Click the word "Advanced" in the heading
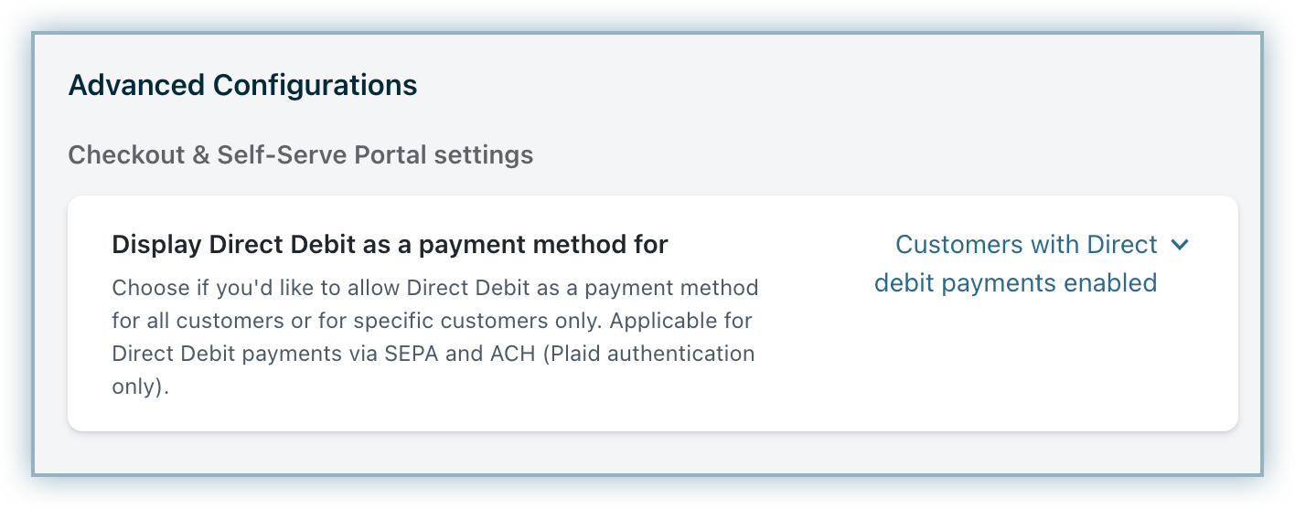1295x508 pixels. pos(136,85)
